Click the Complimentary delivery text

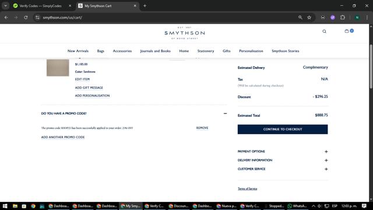(315, 68)
